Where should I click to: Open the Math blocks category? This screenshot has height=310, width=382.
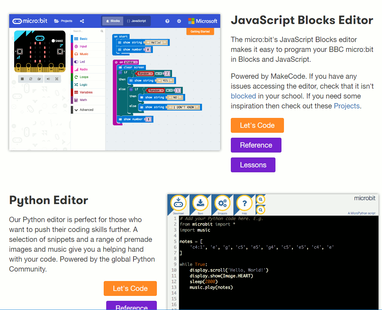tap(88, 100)
